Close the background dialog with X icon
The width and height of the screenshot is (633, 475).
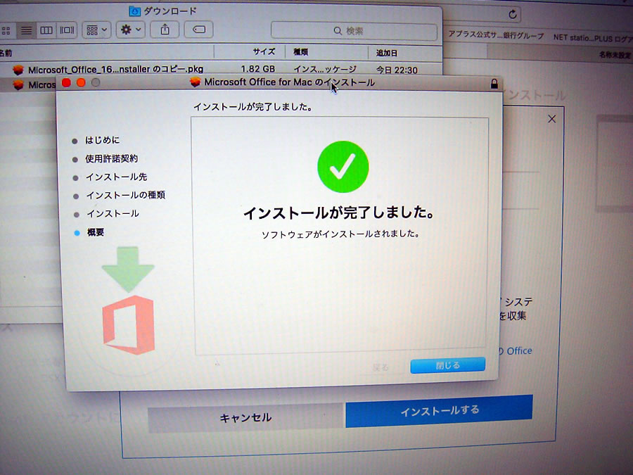[552, 119]
